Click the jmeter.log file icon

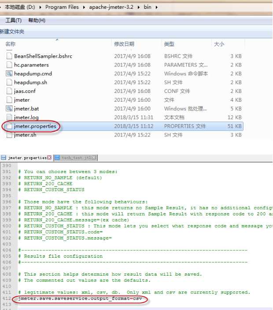point(9,117)
